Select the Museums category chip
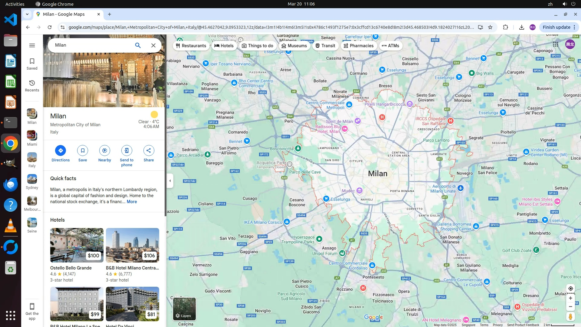Image resolution: width=581 pixels, height=327 pixels. pyautogui.click(x=294, y=46)
